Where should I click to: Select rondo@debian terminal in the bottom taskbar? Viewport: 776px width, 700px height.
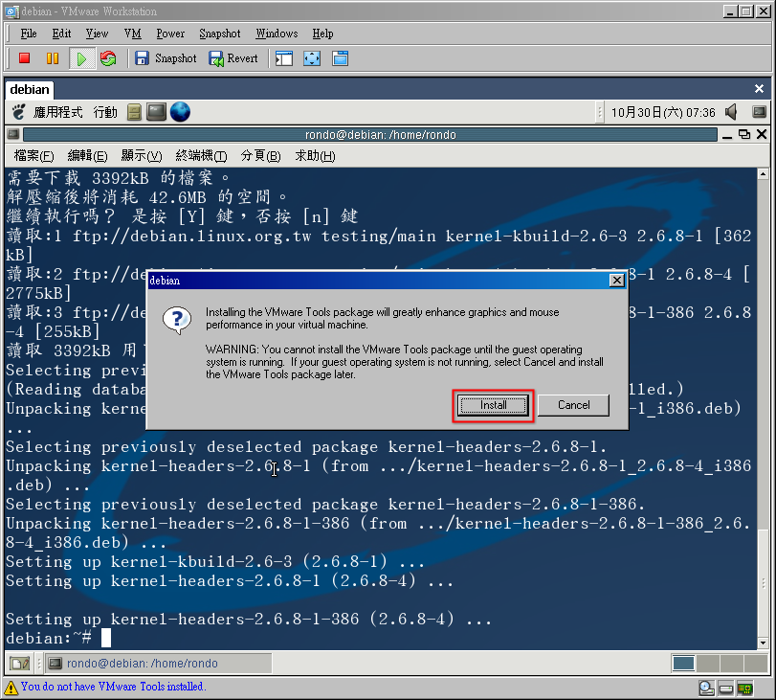point(158,663)
